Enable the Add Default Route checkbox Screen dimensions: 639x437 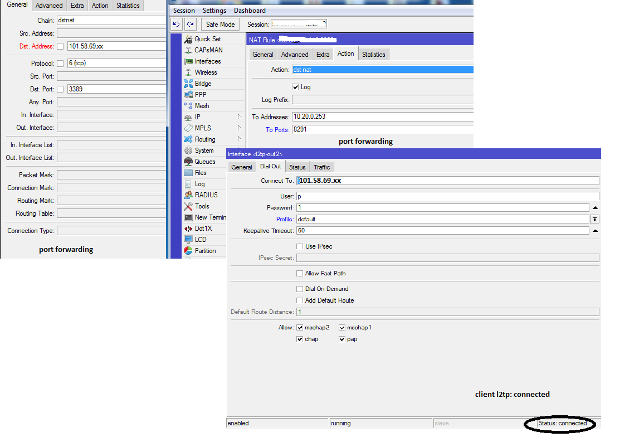[x=300, y=301]
